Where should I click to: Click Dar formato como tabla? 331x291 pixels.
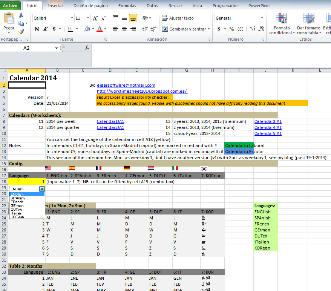pos(308,23)
